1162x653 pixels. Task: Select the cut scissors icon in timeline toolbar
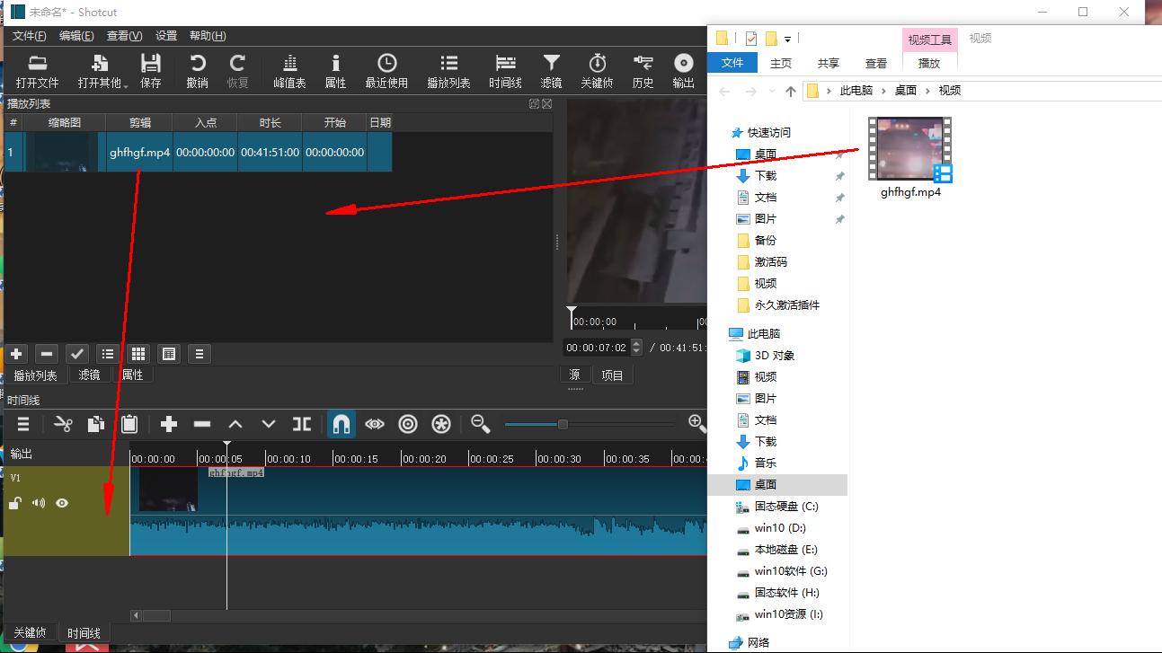coord(62,423)
